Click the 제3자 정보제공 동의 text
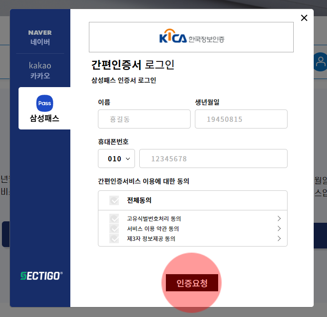 [151, 238]
